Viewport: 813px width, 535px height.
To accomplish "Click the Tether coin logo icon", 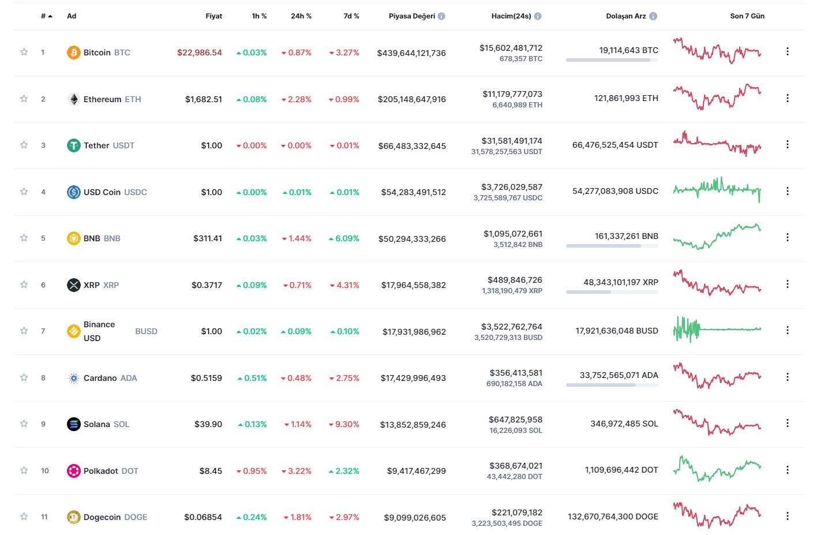I will coord(73,145).
